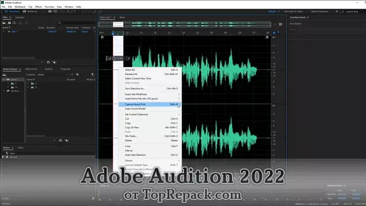Click the Import File icon in Files panel
The width and height of the screenshot is (366, 206).
(9, 23)
